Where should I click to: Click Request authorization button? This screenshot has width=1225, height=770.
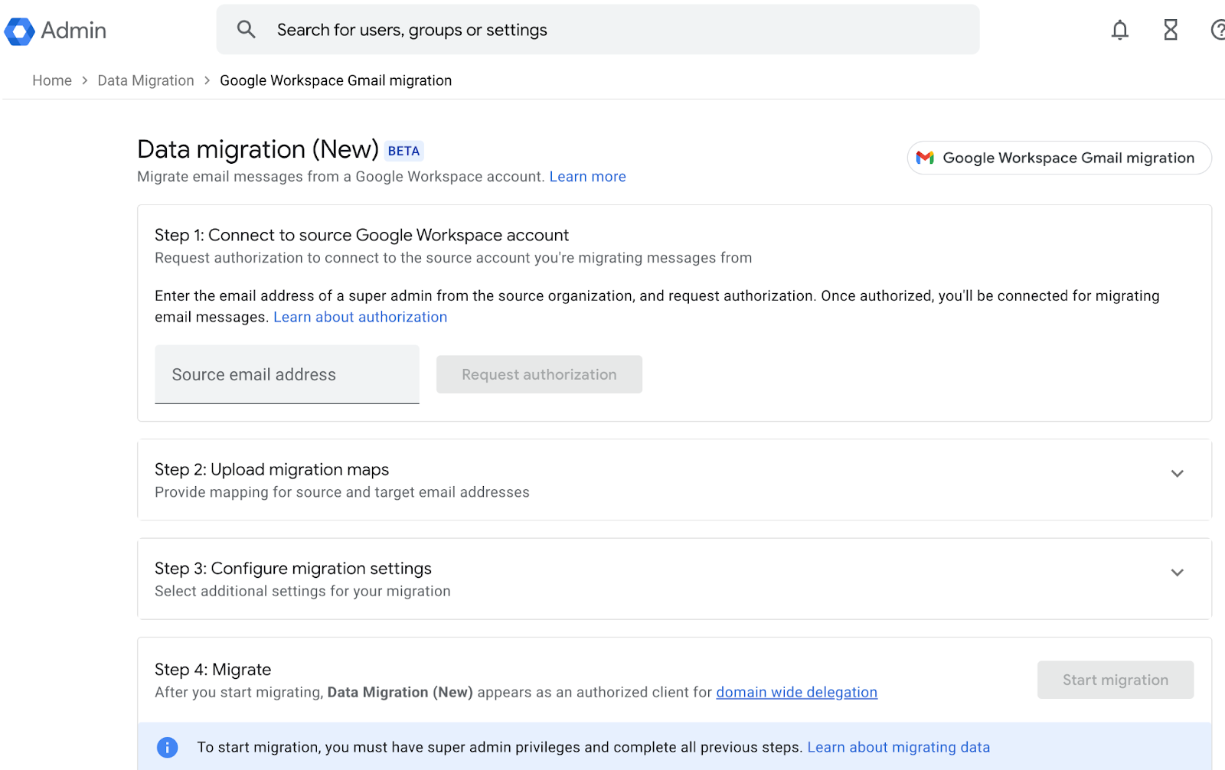539,374
